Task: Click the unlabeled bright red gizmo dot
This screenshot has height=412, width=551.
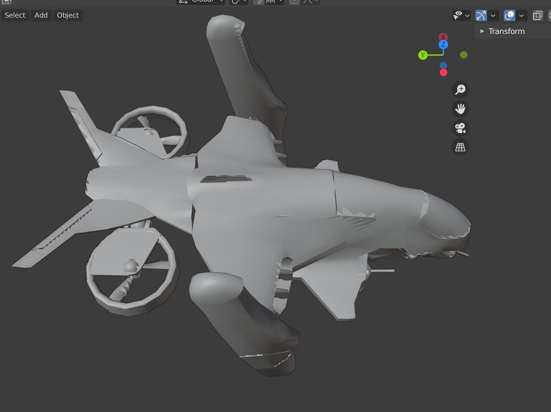Action: (443, 73)
